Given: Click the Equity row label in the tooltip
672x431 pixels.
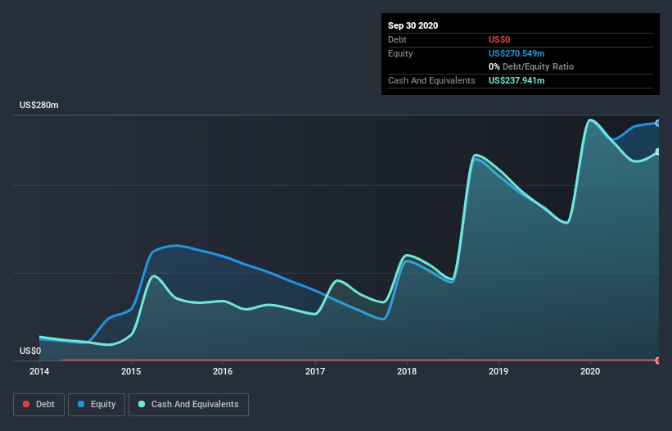Looking at the screenshot, I should tap(400, 53).
